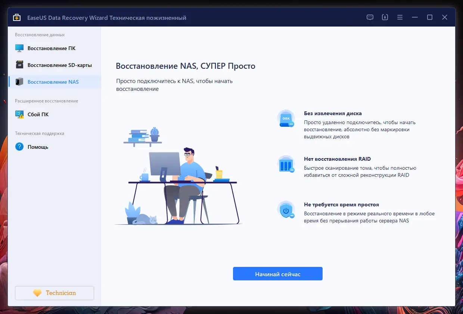Select Восстановление SD-карты in sidebar
Image resolution: width=463 pixels, height=314 pixels.
(x=55, y=65)
